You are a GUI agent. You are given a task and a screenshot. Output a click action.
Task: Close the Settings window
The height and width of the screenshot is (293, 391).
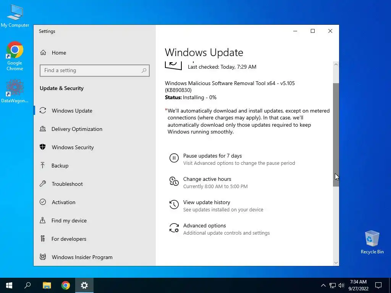click(330, 31)
